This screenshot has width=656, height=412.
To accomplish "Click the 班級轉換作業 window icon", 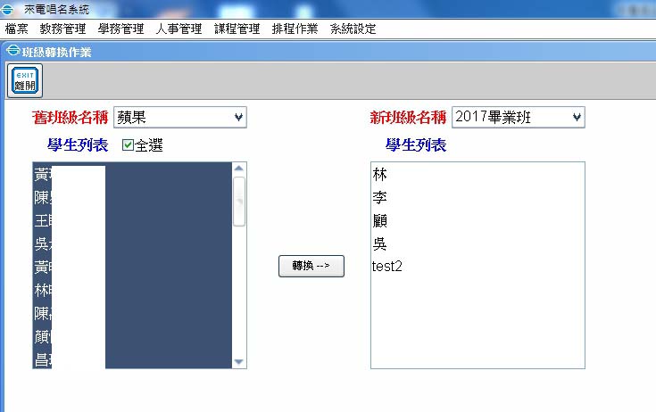I will (12, 53).
